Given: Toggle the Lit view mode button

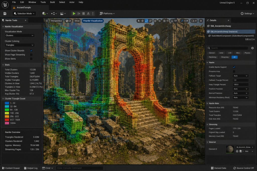Looking at the screenshot, I should [x=68, y=21].
